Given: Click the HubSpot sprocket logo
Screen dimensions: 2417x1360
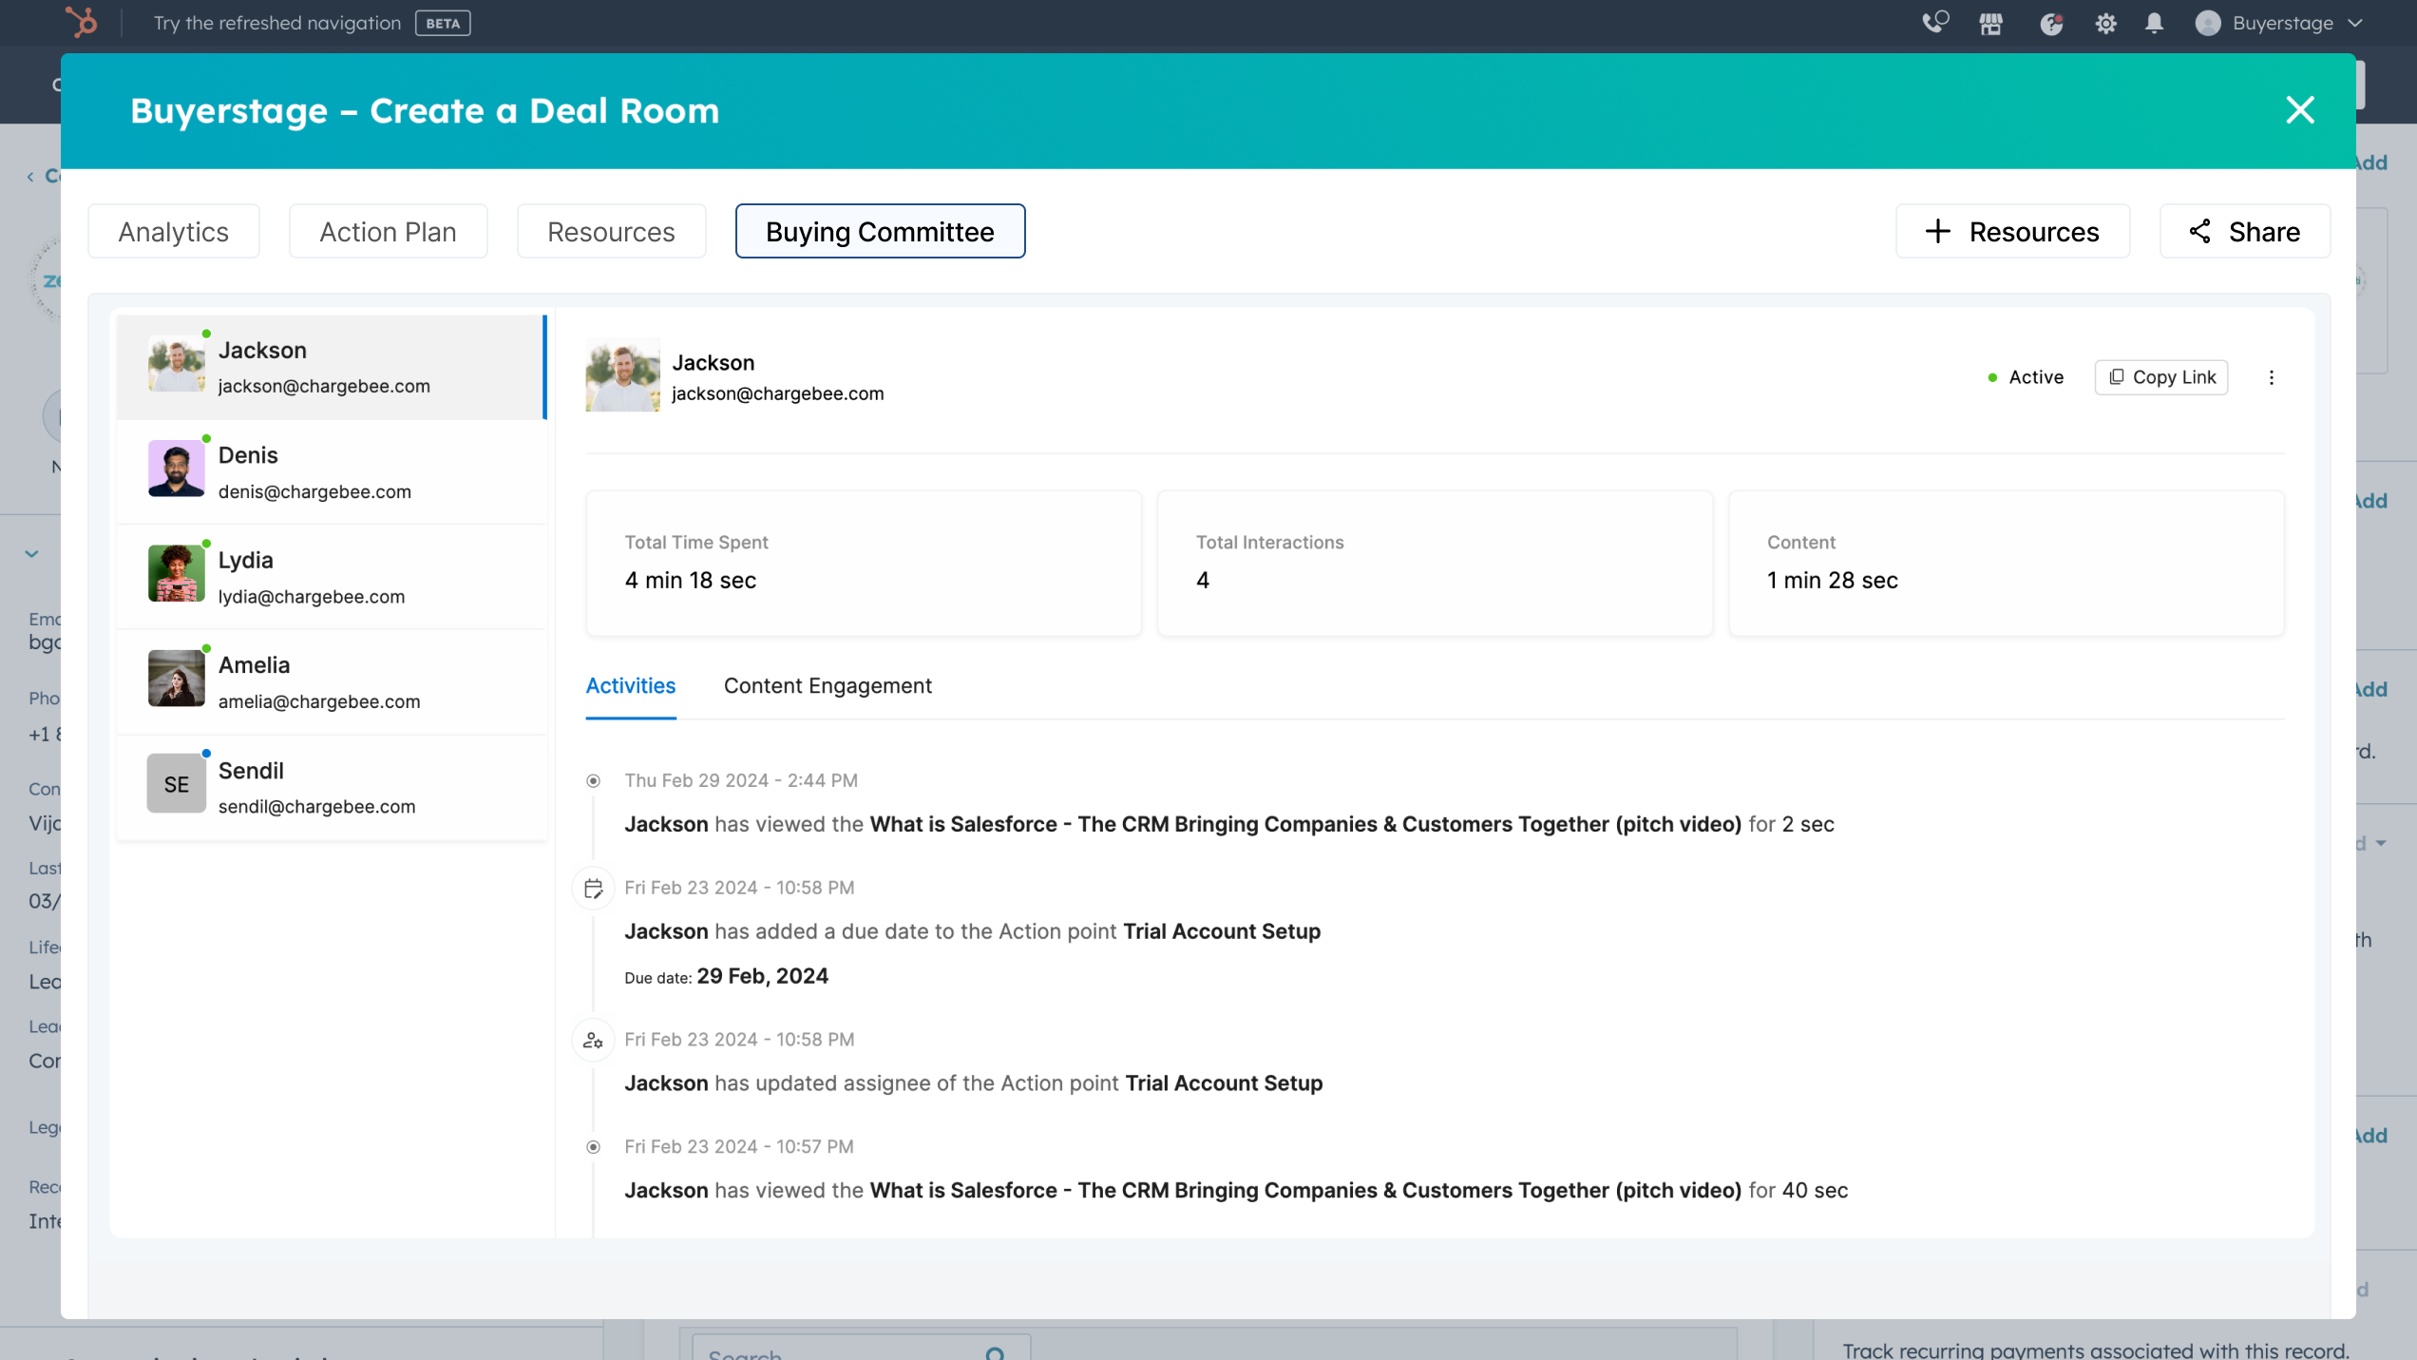Looking at the screenshot, I should pos(81,22).
